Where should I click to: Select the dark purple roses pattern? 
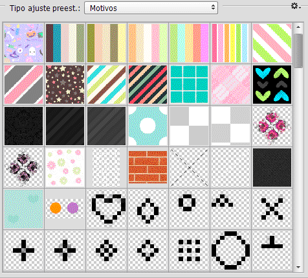23,167
